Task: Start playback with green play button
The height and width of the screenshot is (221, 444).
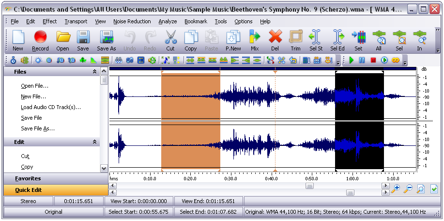Action: 352,60
